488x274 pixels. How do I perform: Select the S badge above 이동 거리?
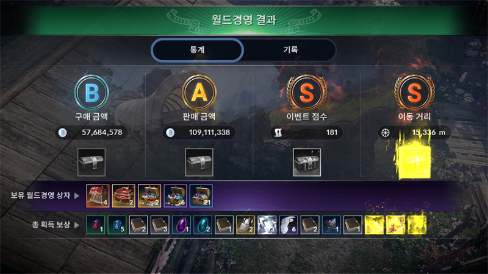[415, 93]
